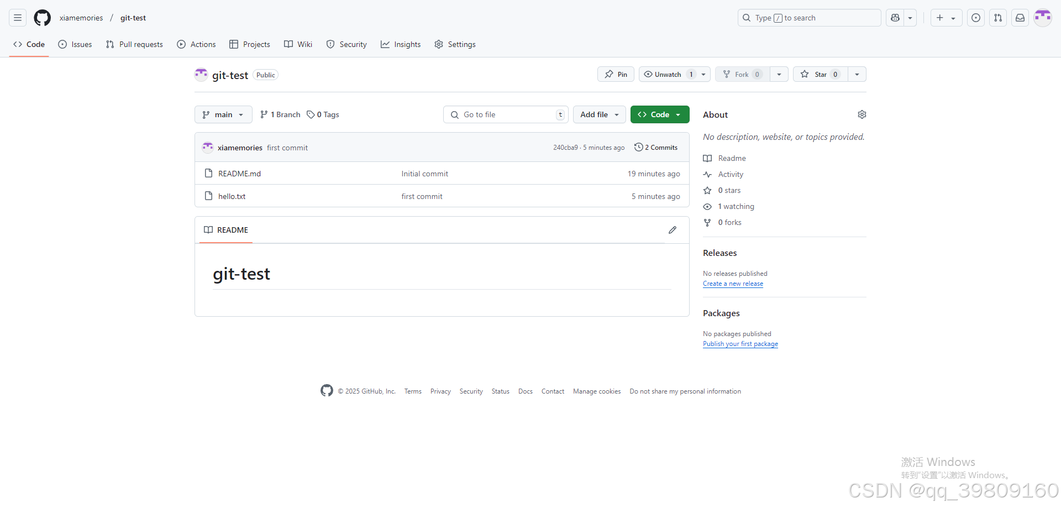The width and height of the screenshot is (1061, 508).
Task: Switch to the Pull requests tab
Action: coord(134,44)
